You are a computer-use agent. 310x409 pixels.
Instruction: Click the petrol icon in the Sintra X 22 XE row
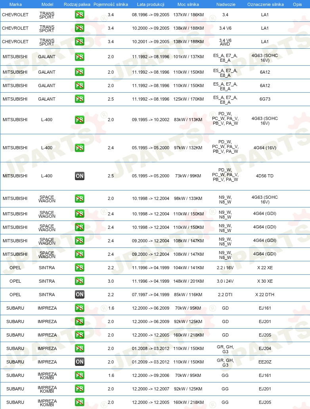[79, 267]
